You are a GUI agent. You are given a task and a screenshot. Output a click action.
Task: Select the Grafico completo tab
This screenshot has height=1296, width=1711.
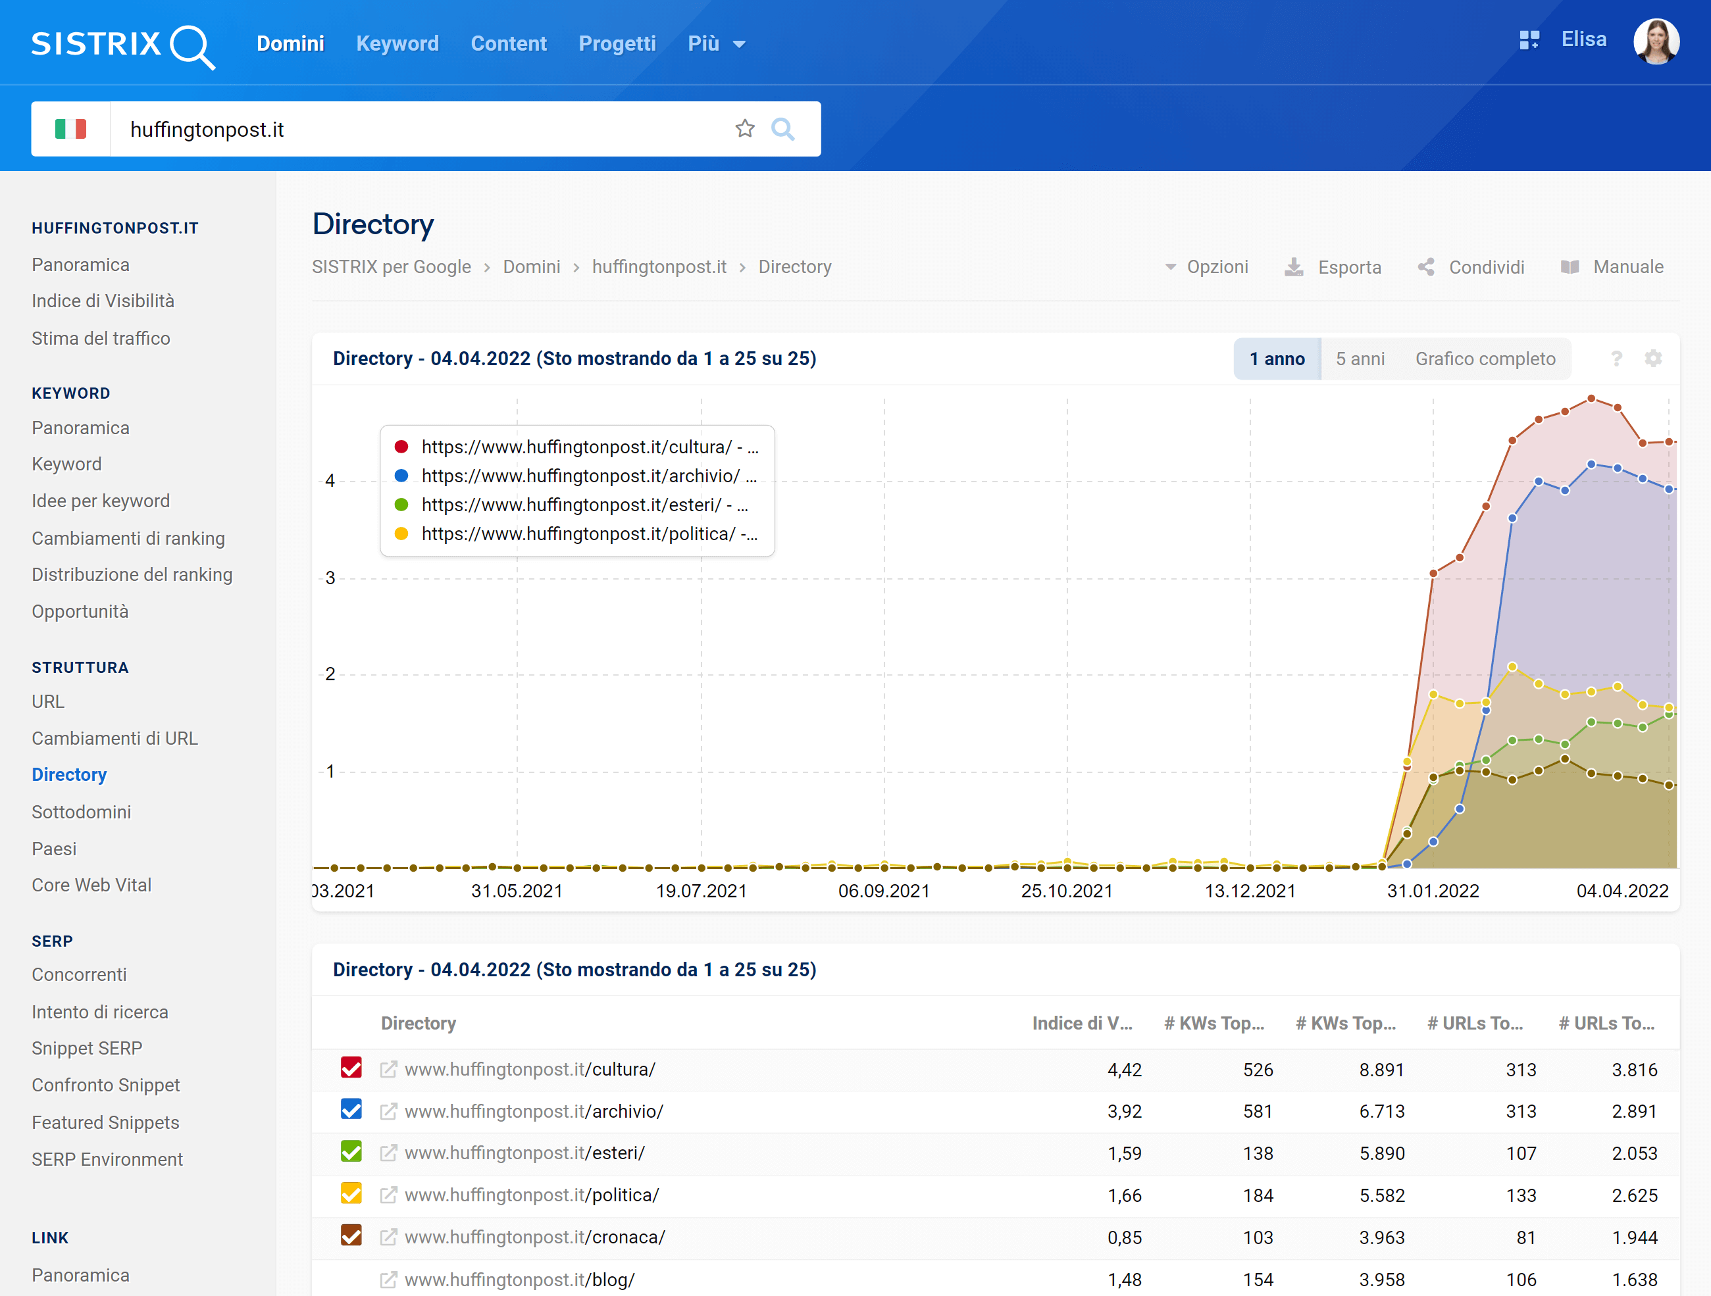(x=1485, y=359)
